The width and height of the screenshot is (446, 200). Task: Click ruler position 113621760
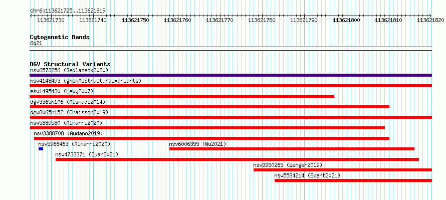[x=178, y=20]
